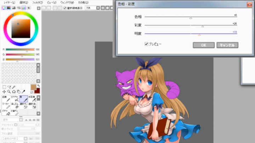Select the hand pan tool
The height and width of the screenshot is (143, 255).
19,92
